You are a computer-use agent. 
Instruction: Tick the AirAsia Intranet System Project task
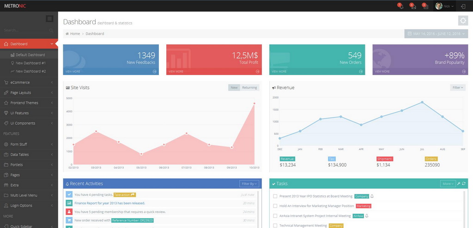275,216
